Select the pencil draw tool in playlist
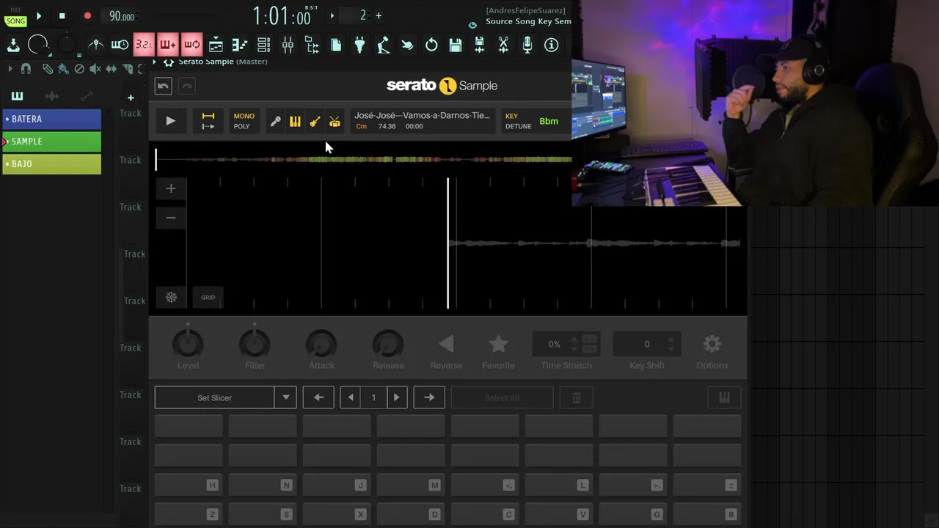Image resolution: width=939 pixels, height=528 pixels. point(47,69)
